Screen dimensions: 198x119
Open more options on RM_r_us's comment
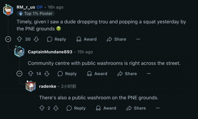pyautogui.click(x=138, y=39)
